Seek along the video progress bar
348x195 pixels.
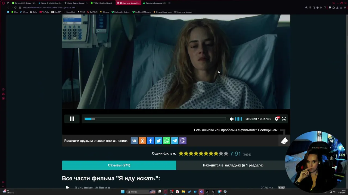(155, 119)
